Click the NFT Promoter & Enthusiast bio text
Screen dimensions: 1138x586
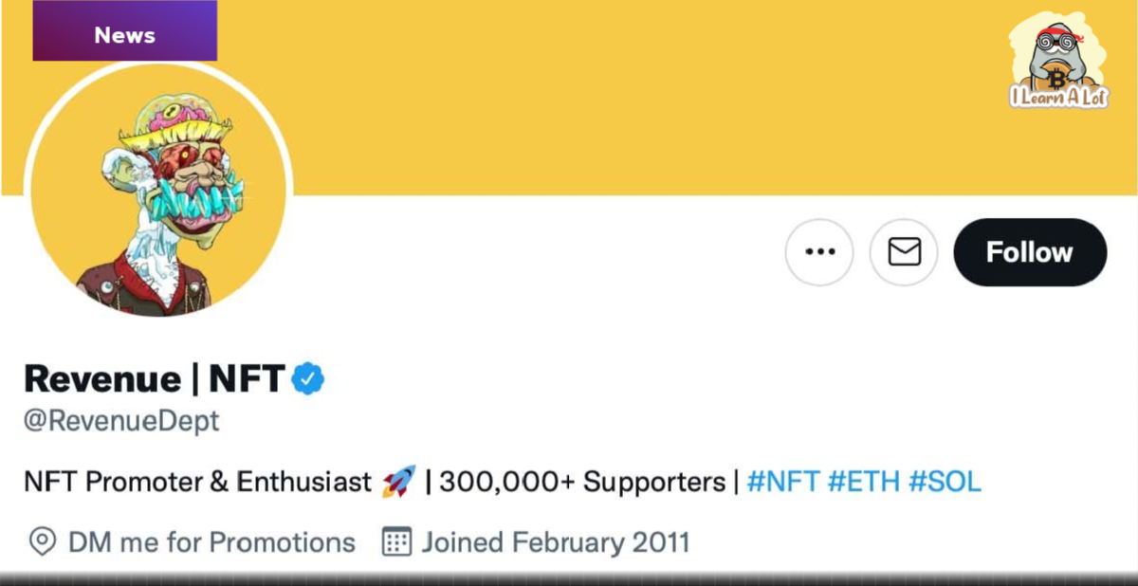197,482
